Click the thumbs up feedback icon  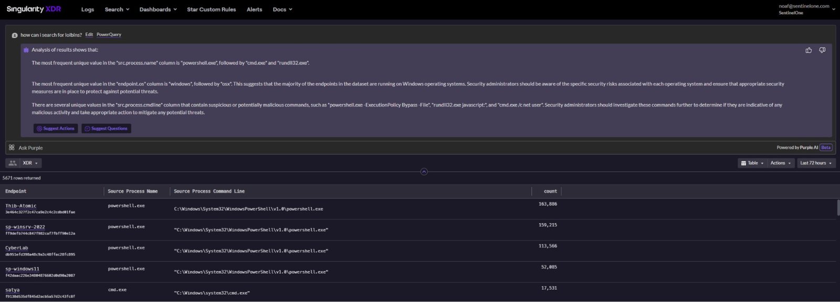(x=808, y=50)
